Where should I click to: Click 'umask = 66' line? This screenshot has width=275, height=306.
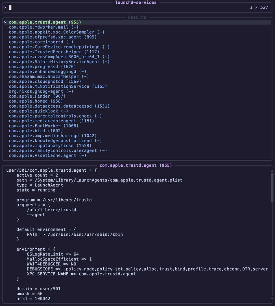point(29,294)
